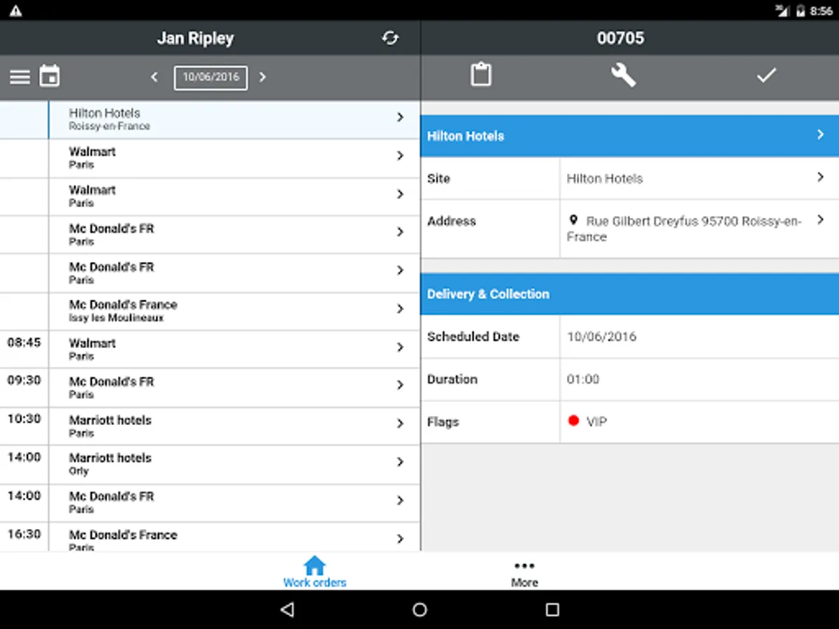The image size is (839, 629).
Task: Open the clipboard details icon
Action: click(481, 75)
